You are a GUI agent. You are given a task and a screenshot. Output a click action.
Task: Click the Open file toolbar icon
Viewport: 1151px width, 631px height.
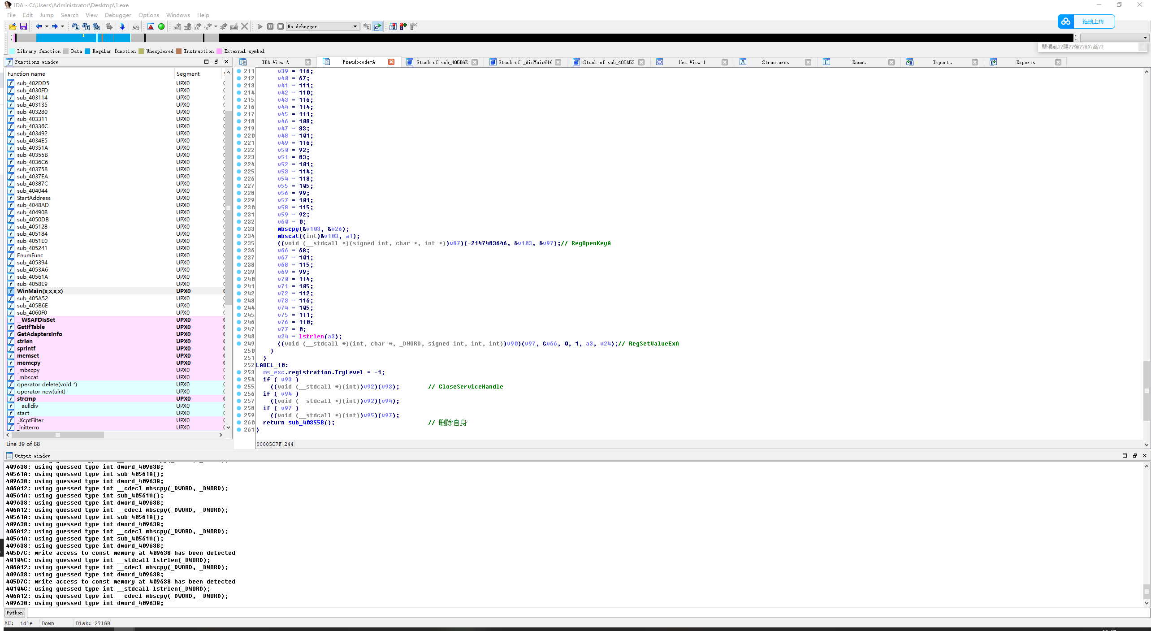13,26
